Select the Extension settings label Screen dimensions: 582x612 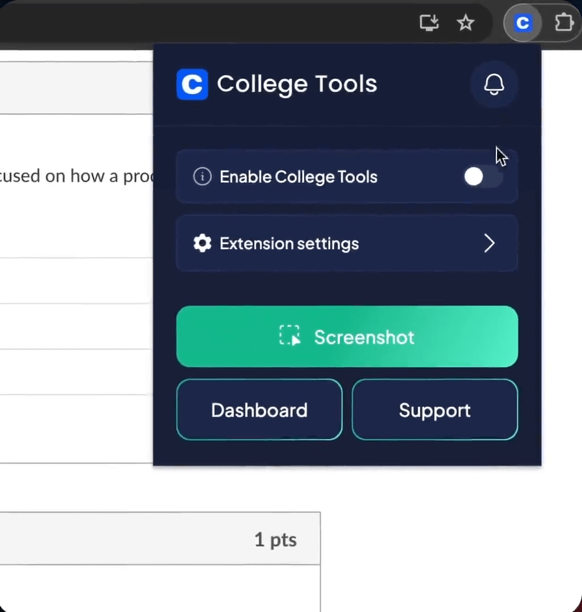[289, 244]
